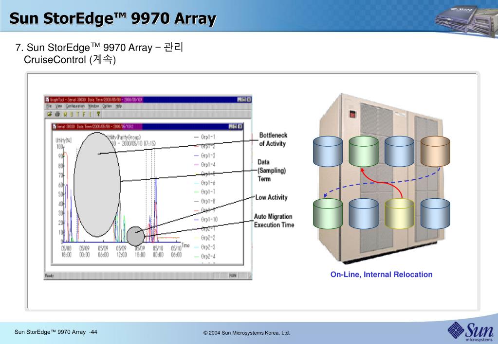The height and width of the screenshot is (344, 498).
Task: Select the Grp1-2 legend entry
Action: 204,146
